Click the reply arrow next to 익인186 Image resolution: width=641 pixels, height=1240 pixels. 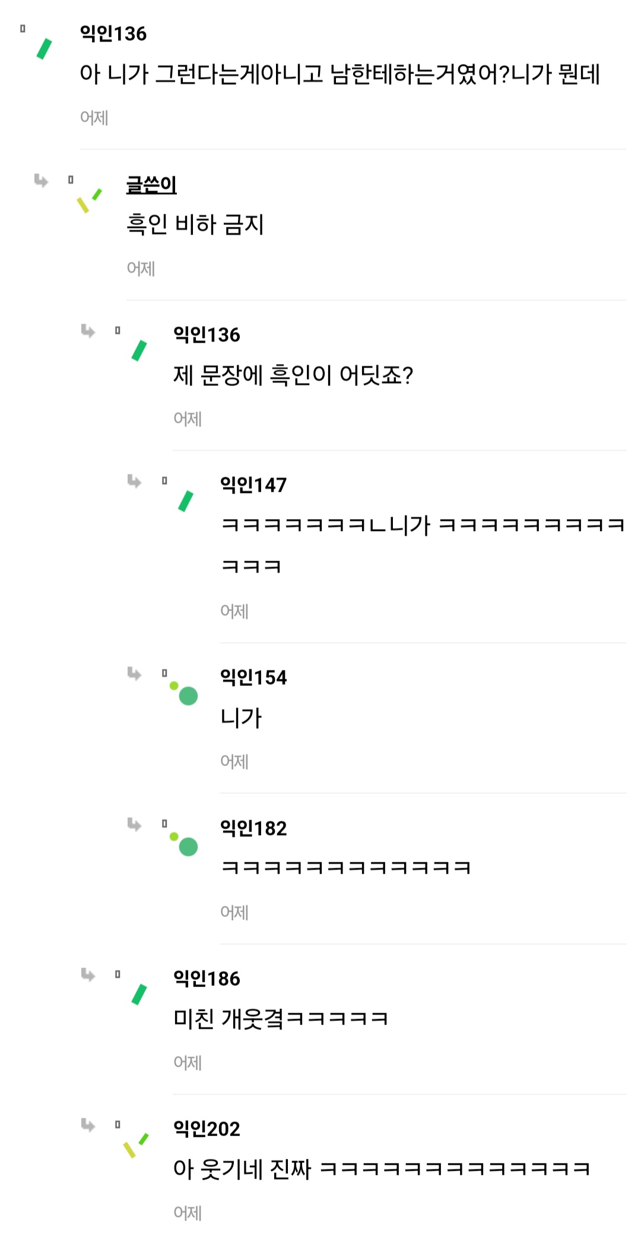click(88, 975)
